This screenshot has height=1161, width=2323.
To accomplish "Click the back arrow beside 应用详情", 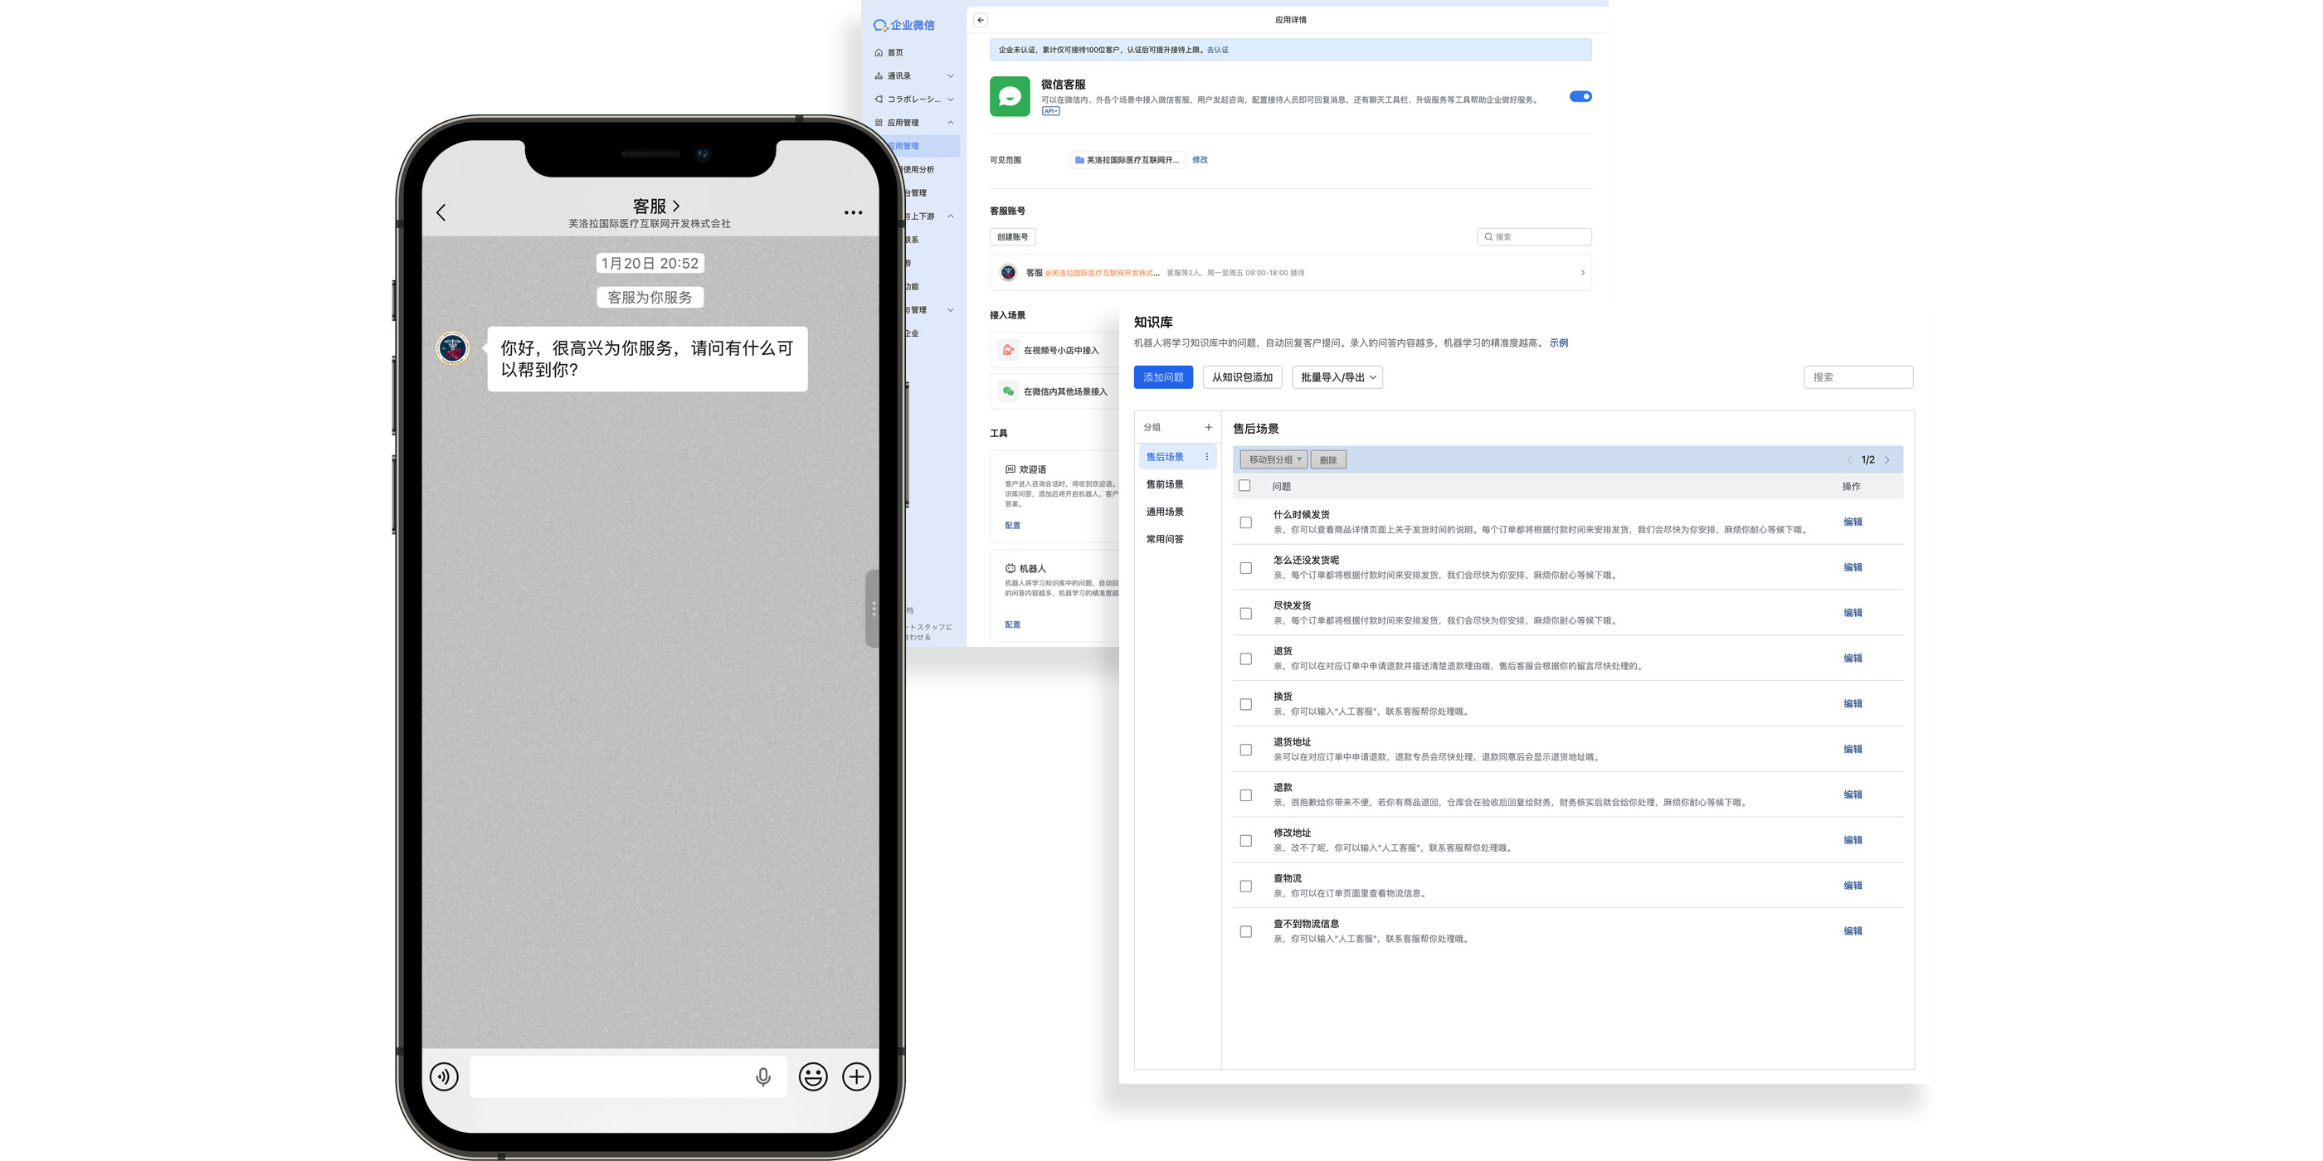I will point(981,20).
